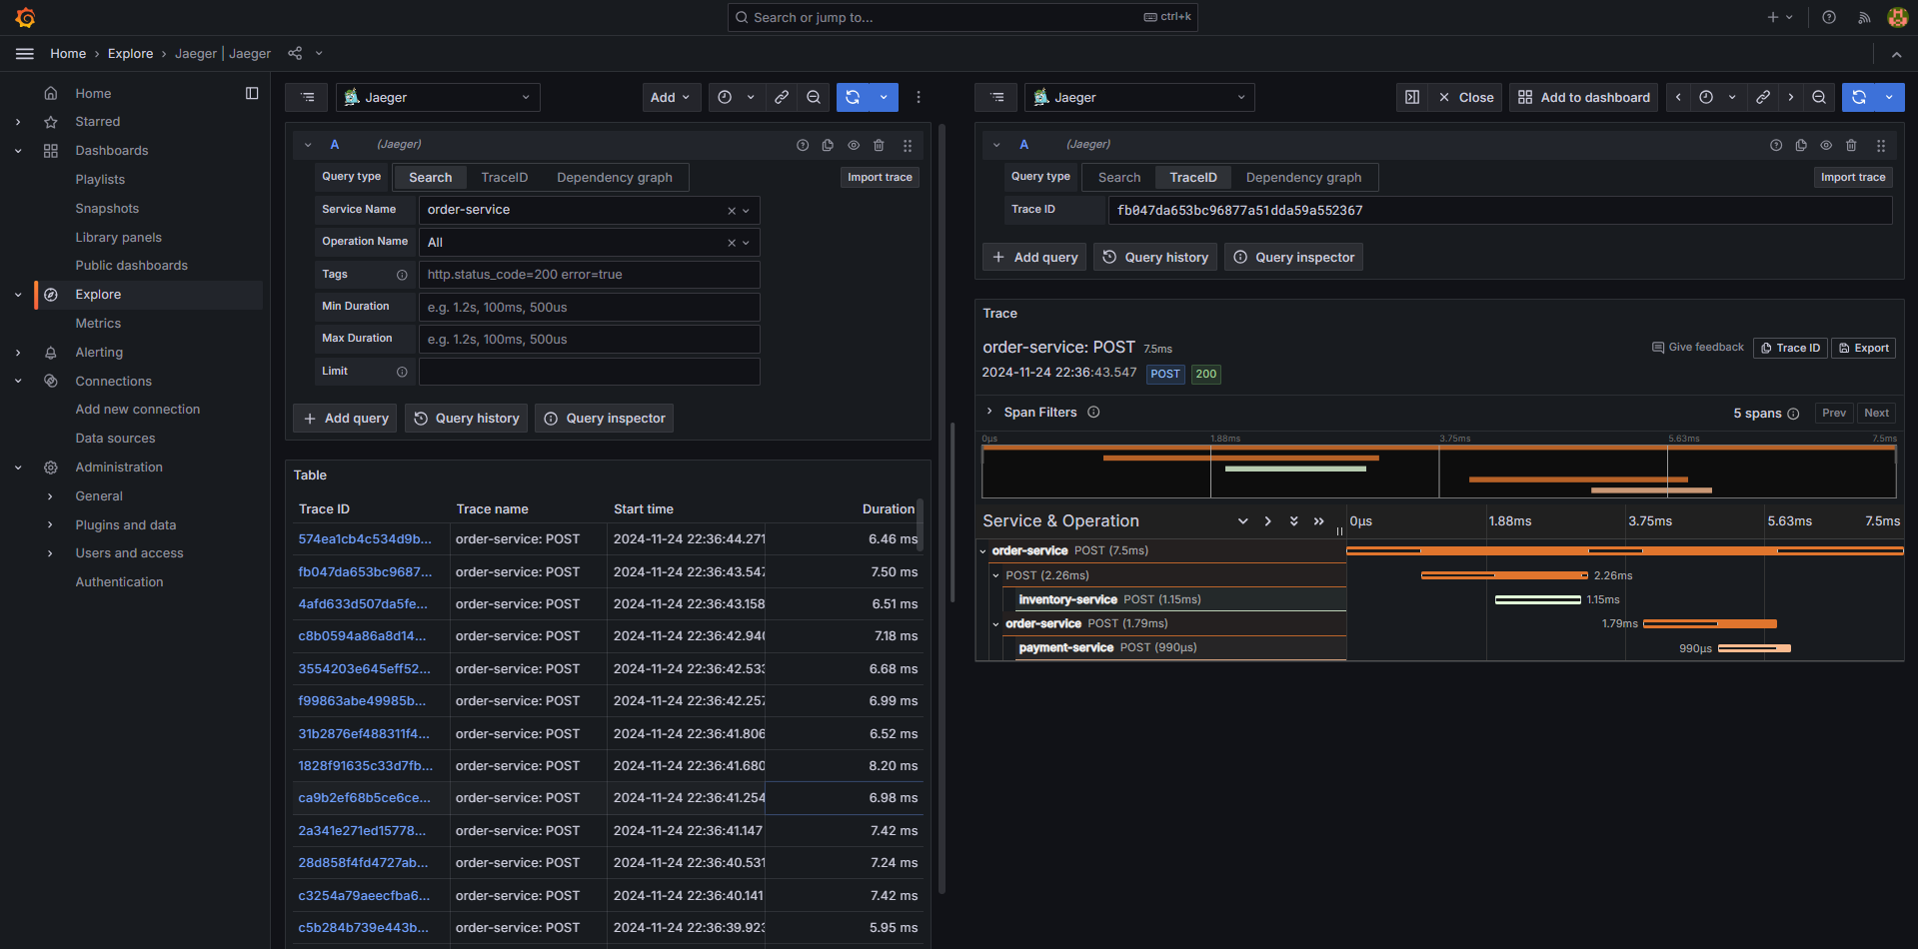This screenshot has width=1918, height=949.
Task: Toggle visibility of left query A
Action: coord(854,145)
